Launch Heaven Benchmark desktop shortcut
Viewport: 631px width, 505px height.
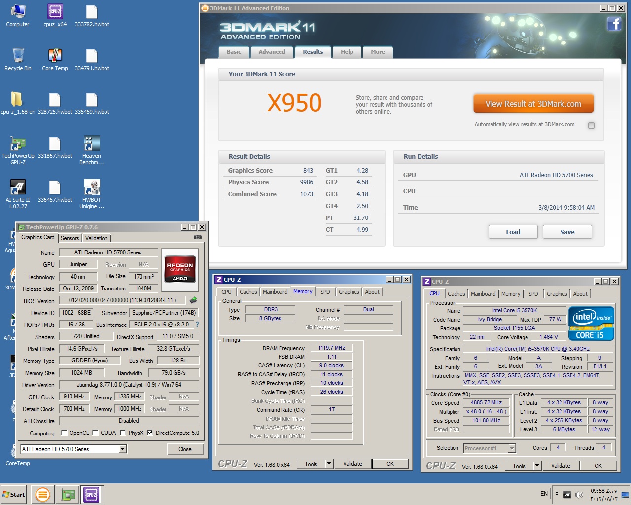click(x=92, y=150)
